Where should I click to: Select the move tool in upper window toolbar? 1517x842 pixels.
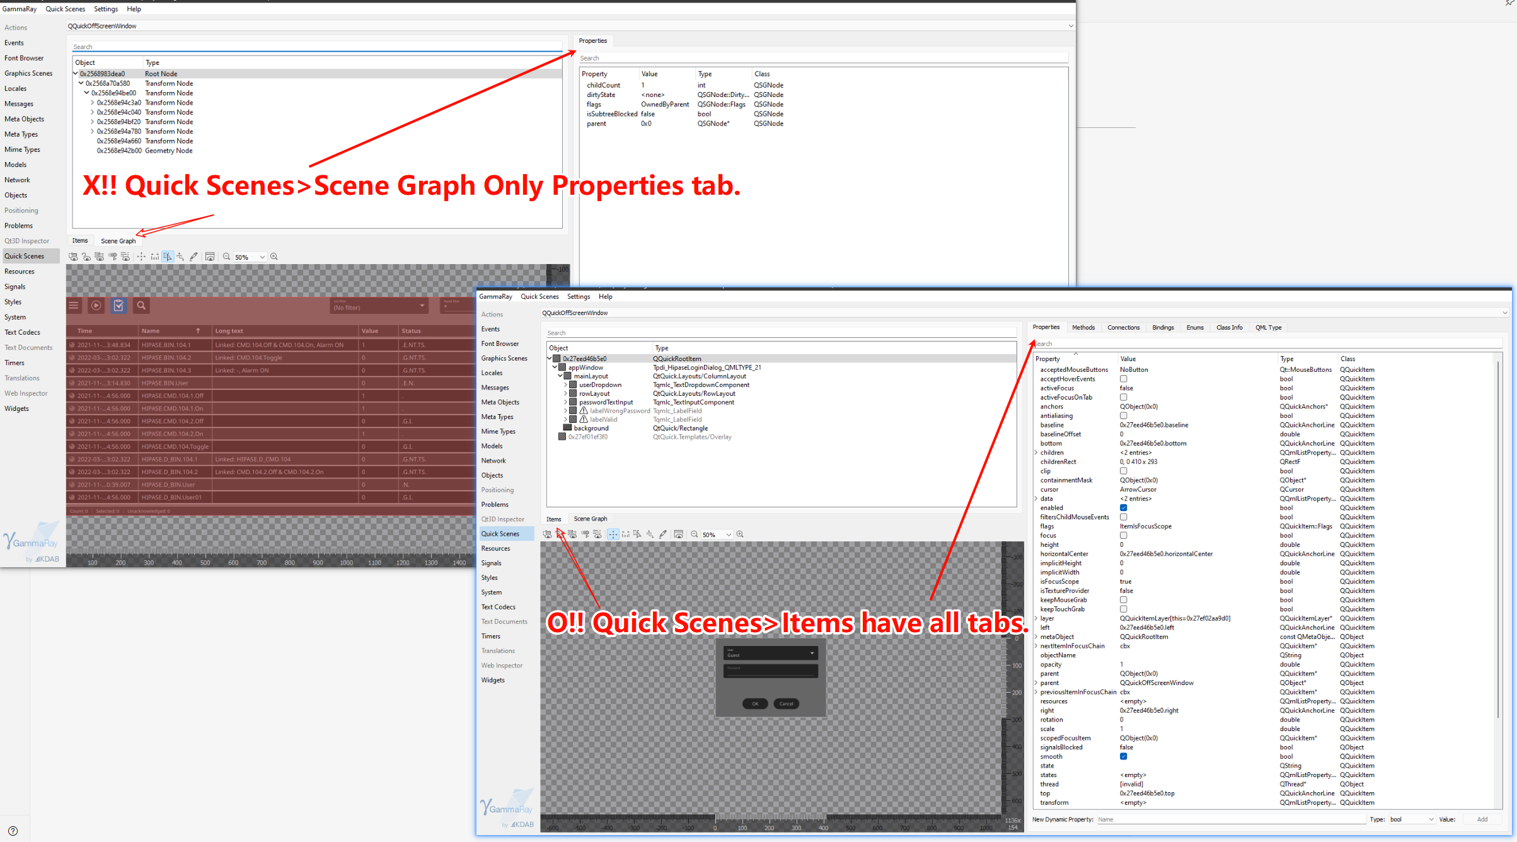(x=141, y=257)
